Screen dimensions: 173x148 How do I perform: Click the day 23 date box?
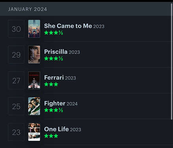pyautogui.click(x=16, y=132)
